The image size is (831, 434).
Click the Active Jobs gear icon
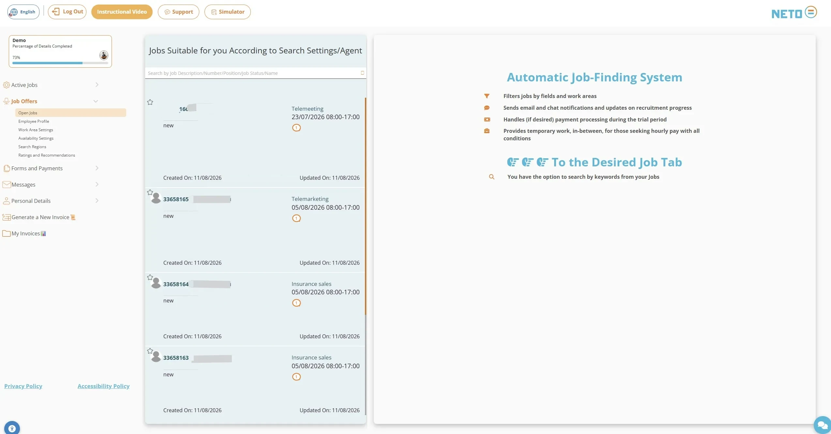6,85
